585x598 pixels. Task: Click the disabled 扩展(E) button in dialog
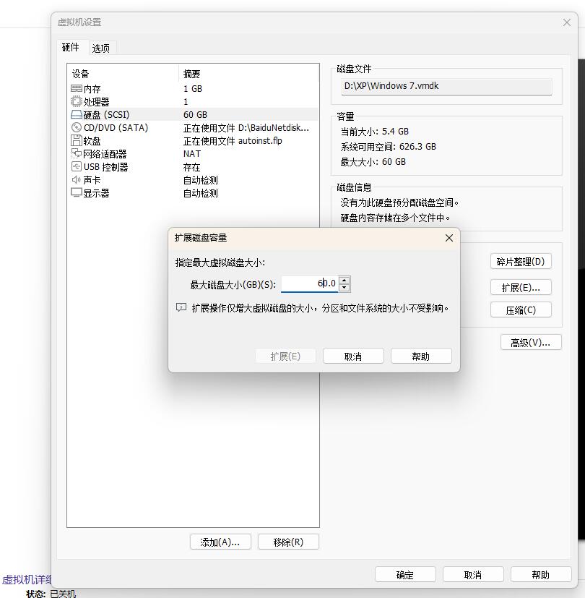(x=285, y=356)
